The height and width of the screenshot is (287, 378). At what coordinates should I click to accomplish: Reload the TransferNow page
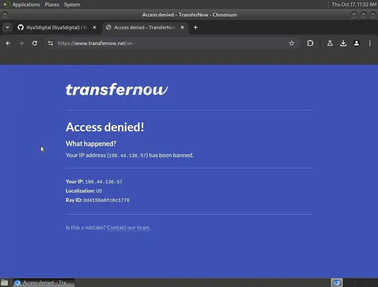35,43
